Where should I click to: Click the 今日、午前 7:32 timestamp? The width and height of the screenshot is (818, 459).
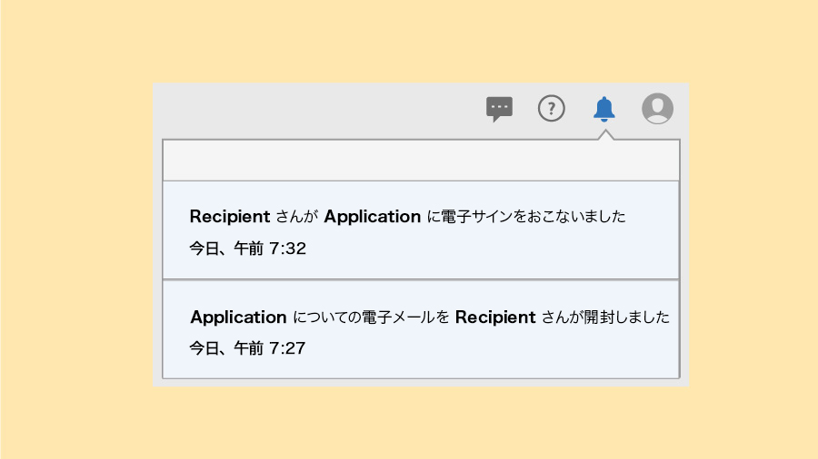coord(247,249)
